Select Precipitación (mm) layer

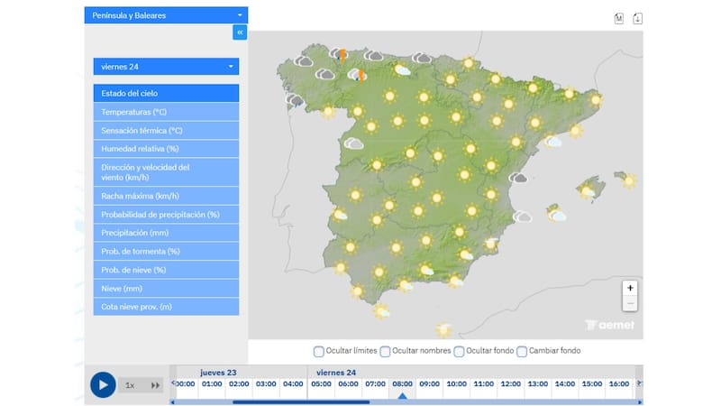(x=166, y=233)
